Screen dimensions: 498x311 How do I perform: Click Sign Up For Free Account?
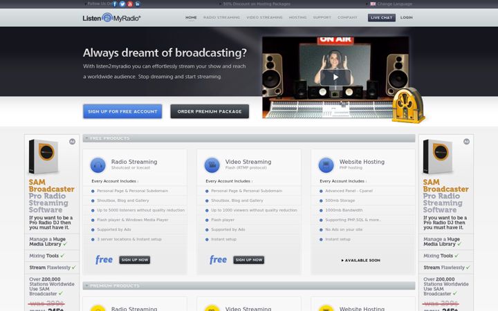point(122,111)
